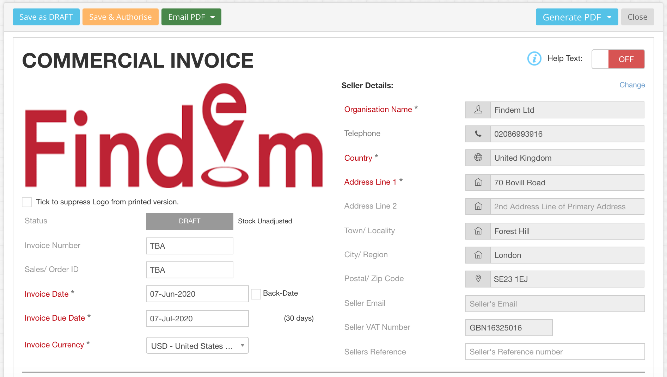Click Save & Authorise button
Viewport: 667px width, 377px height.
121,17
